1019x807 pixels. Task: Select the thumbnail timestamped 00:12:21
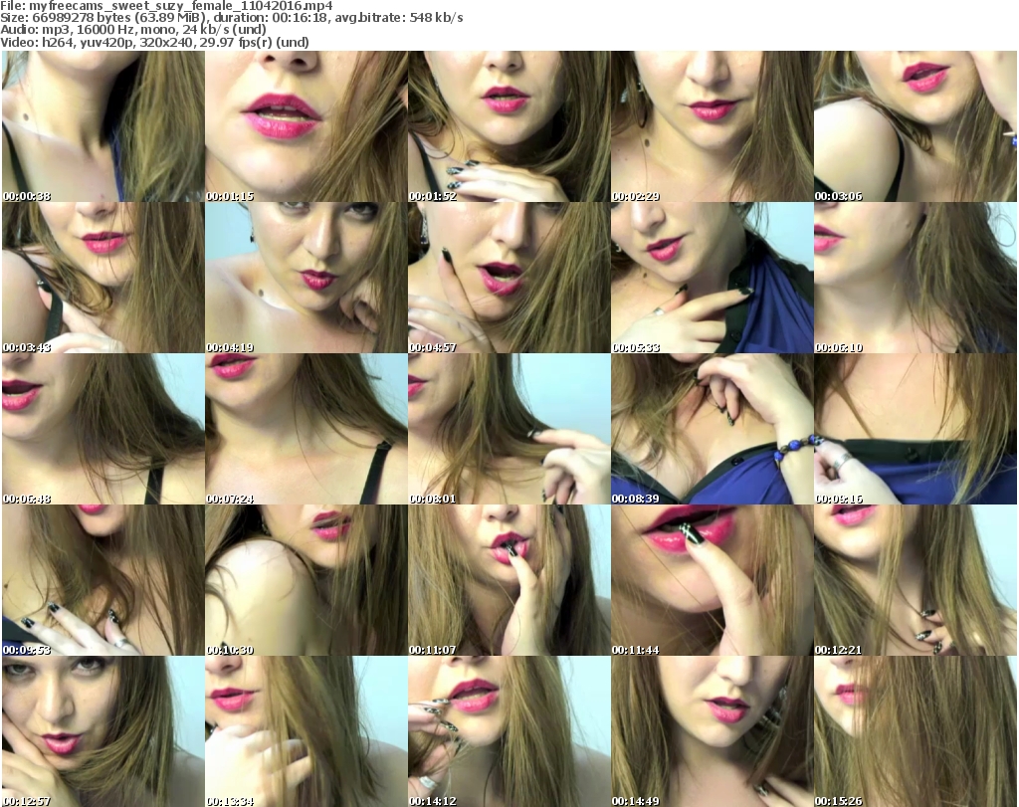pos(916,580)
